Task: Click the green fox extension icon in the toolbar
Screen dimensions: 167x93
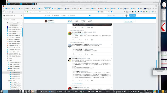Action: tap(147, 12)
